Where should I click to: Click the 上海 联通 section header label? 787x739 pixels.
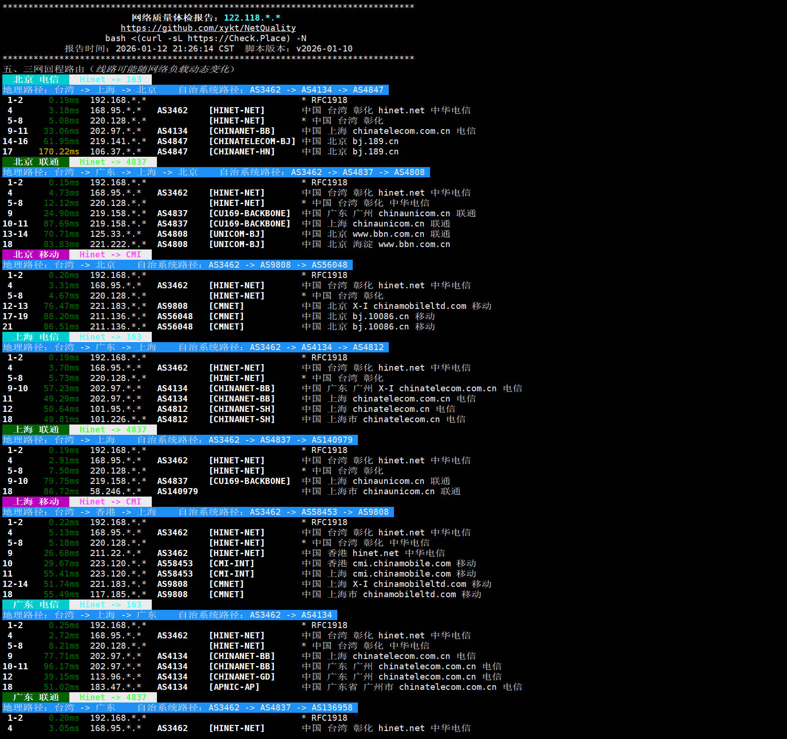pos(36,430)
